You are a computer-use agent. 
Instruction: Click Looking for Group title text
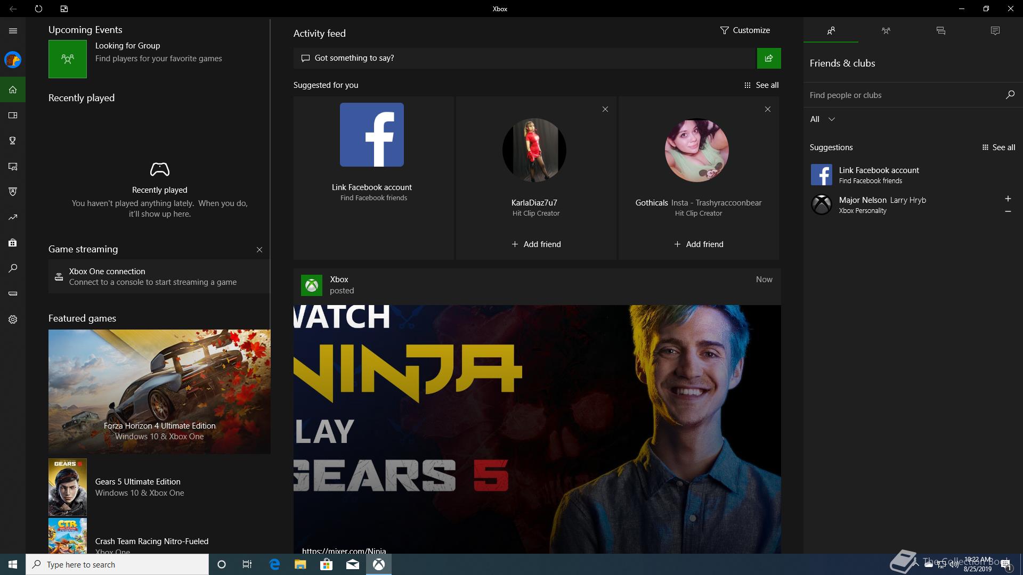pos(127,46)
